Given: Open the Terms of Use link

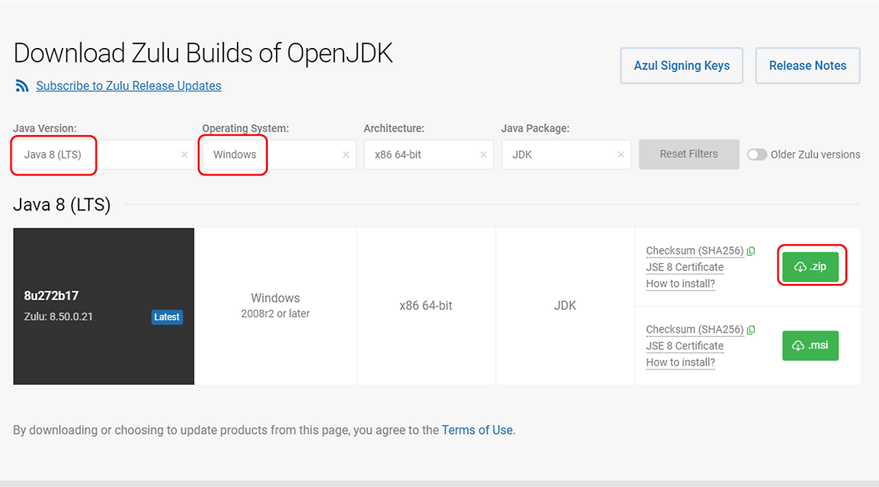Looking at the screenshot, I should (x=477, y=430).
